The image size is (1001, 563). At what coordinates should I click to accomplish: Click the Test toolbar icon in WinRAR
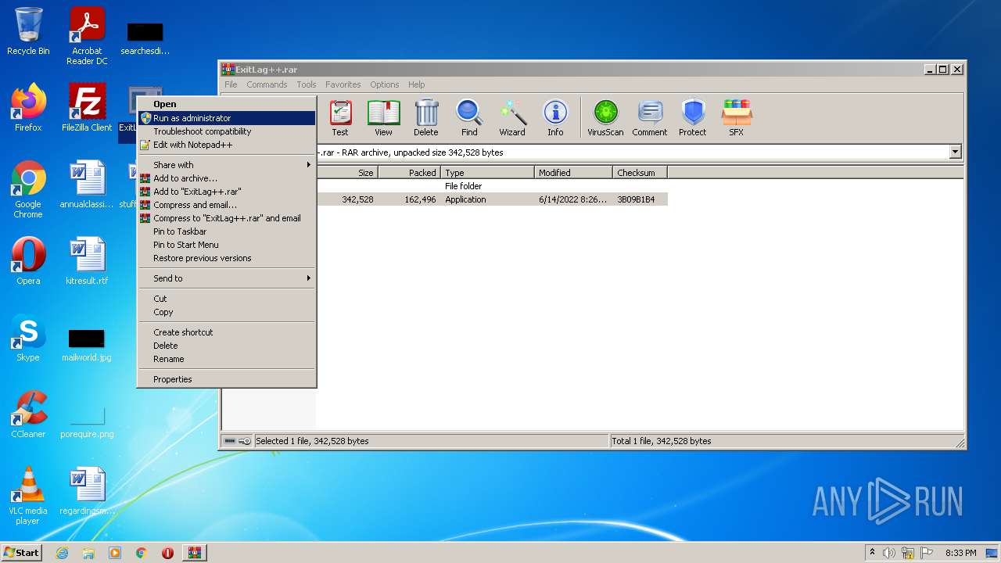pos(340,118)
